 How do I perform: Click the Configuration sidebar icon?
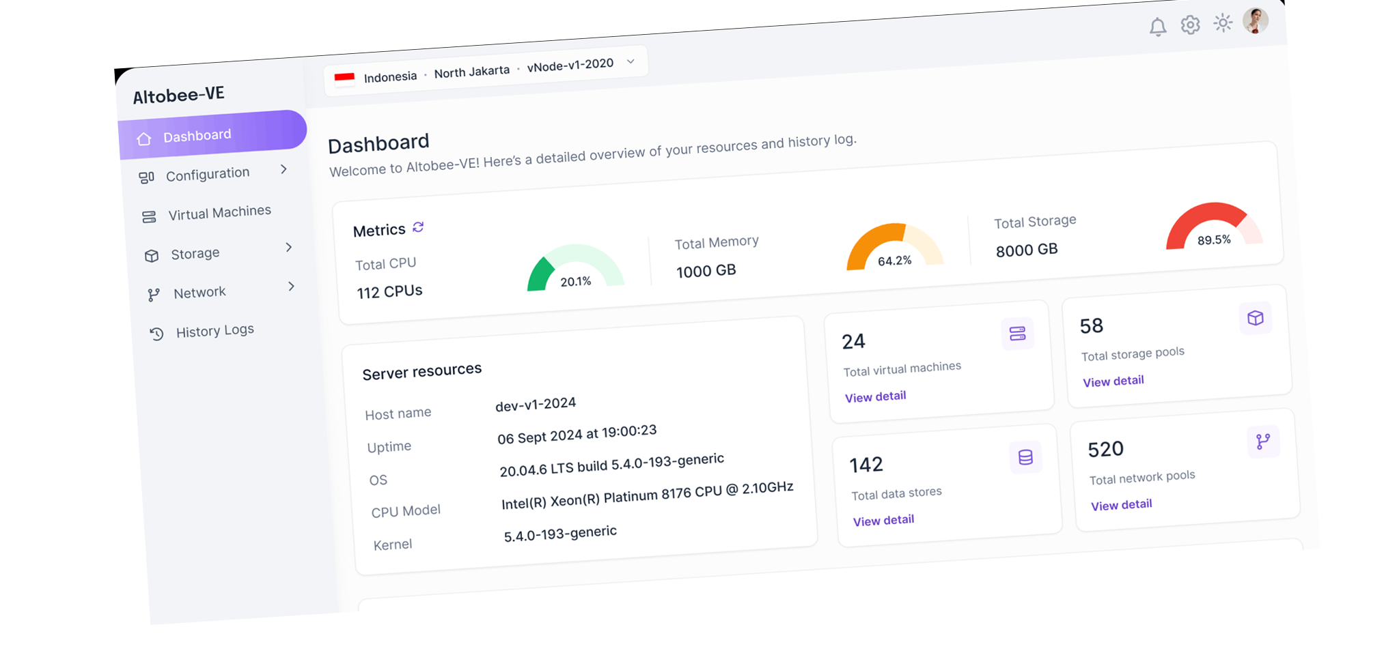146,178
